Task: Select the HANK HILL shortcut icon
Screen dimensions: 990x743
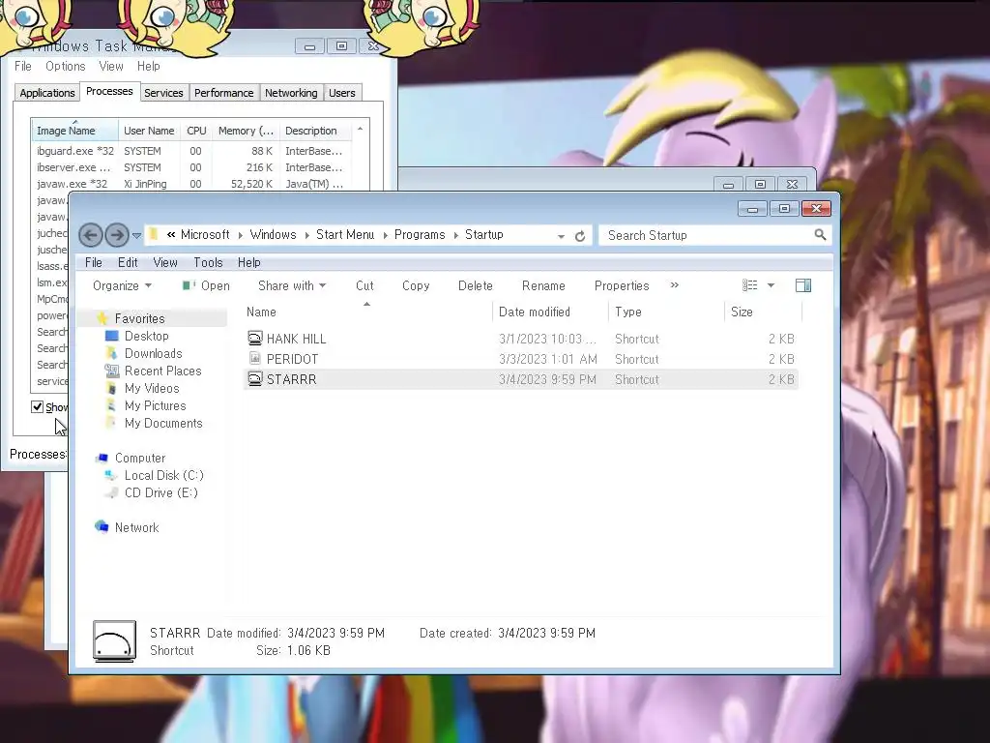Action: (254, 338)
